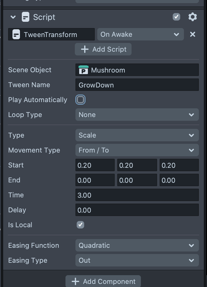The height and width of the screenshot is (287, 207).
Task: Click the Add Script button
Action: pyautogui.click(x=103, y=49)
